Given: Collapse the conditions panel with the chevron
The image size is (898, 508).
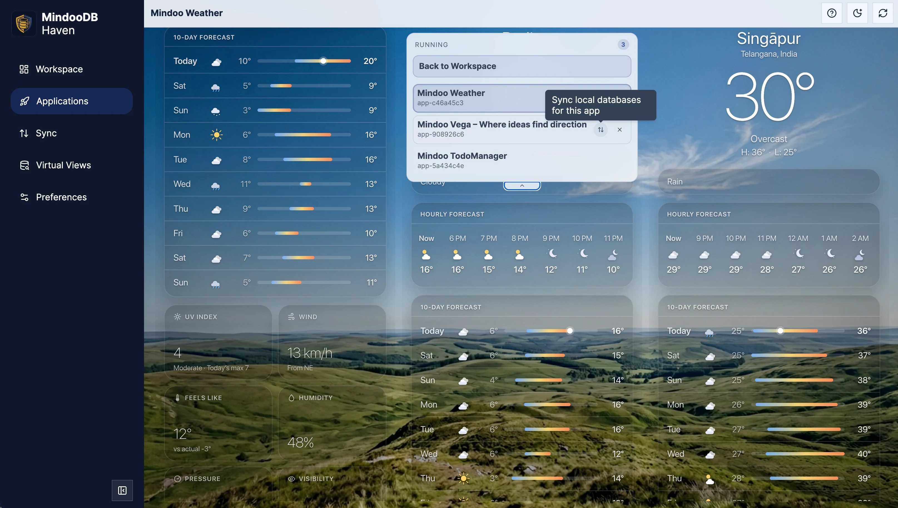Looking at the screenshot, I should tap(522, 185).
